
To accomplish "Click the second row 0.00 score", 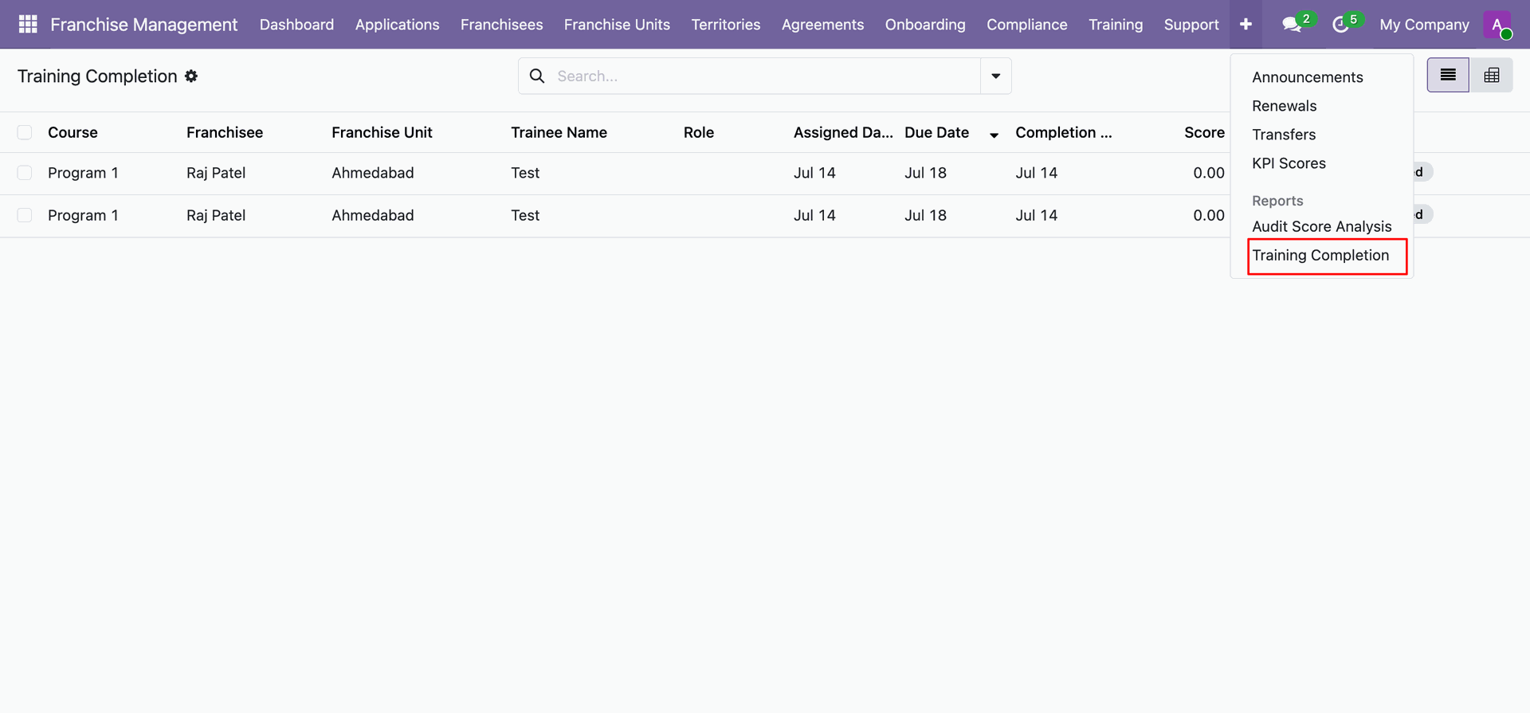I will coord(1209,215).
